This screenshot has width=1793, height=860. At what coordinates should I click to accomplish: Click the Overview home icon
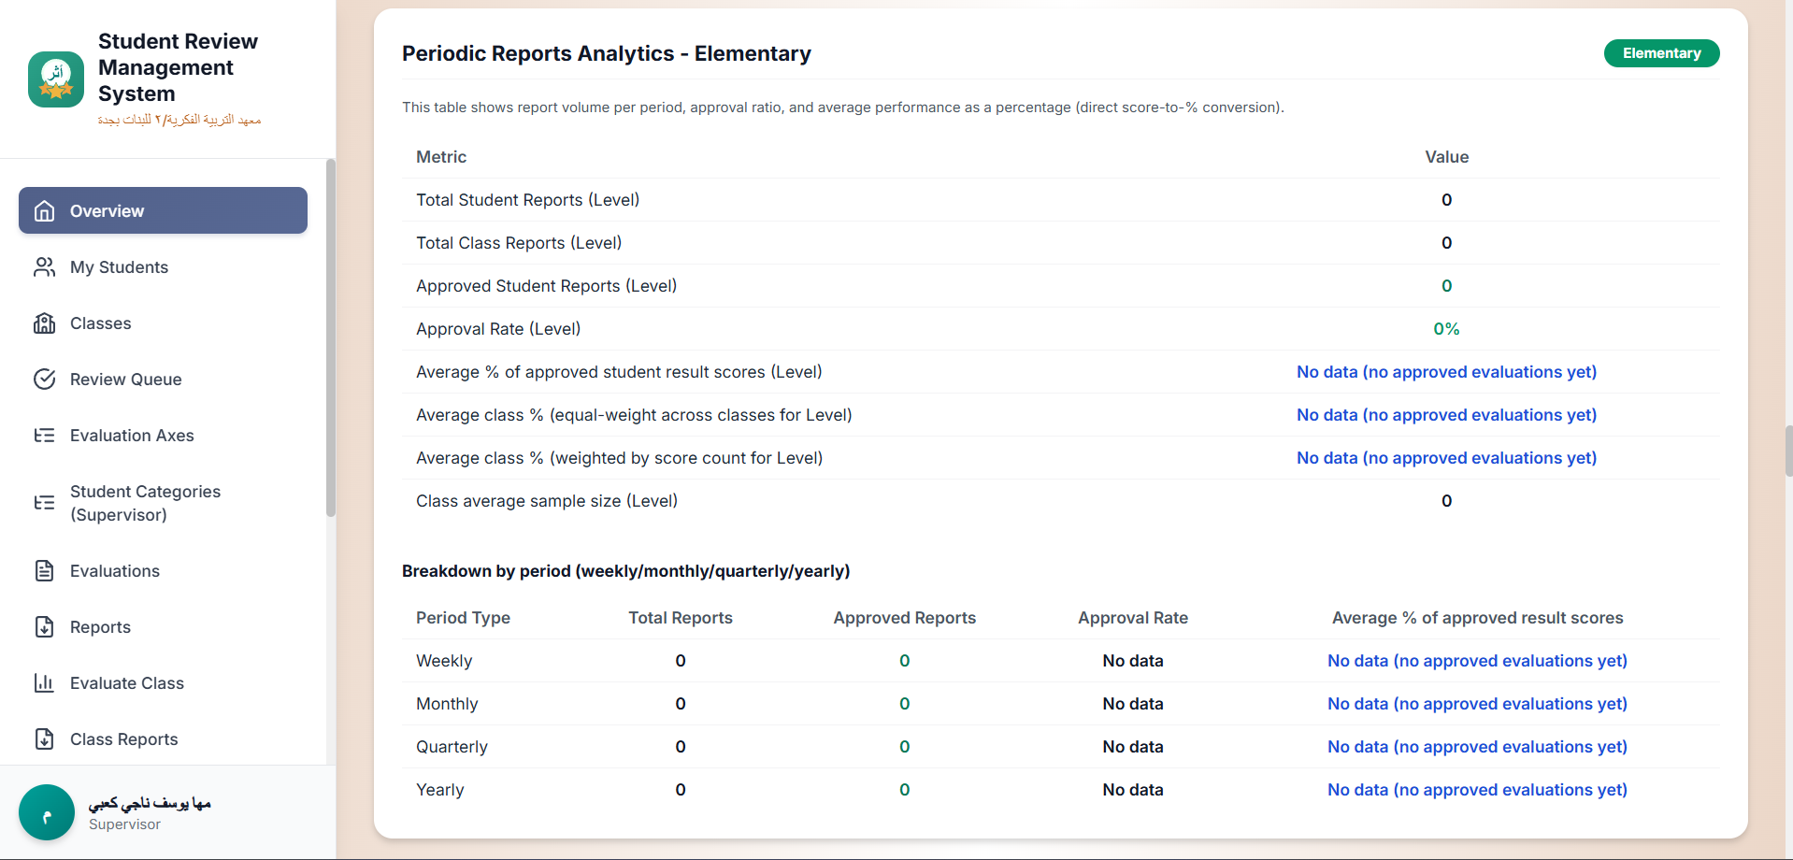(x=44, y=210)
